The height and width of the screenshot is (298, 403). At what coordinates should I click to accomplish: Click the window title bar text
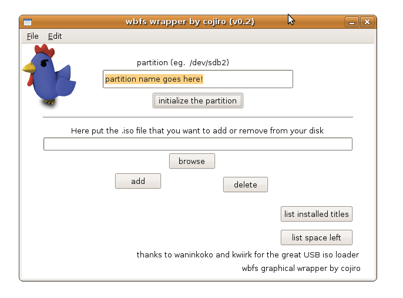[x=190, y=22]
